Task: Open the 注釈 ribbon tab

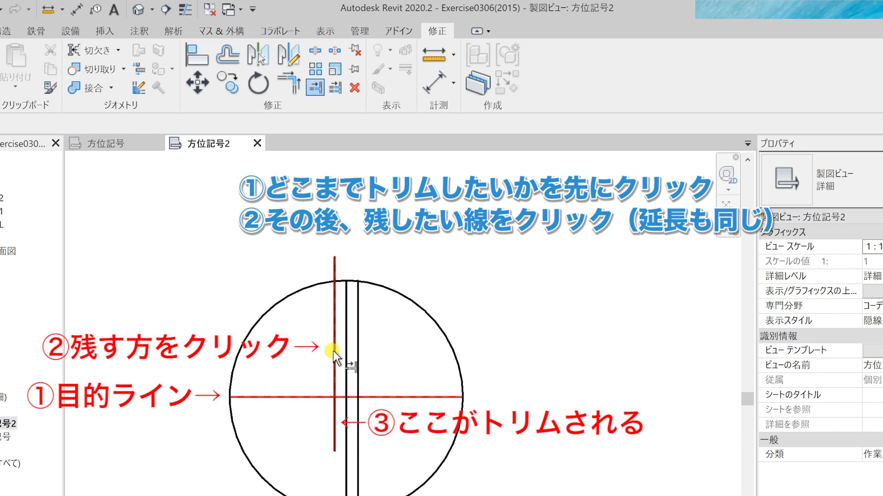Action: (139, 31)
